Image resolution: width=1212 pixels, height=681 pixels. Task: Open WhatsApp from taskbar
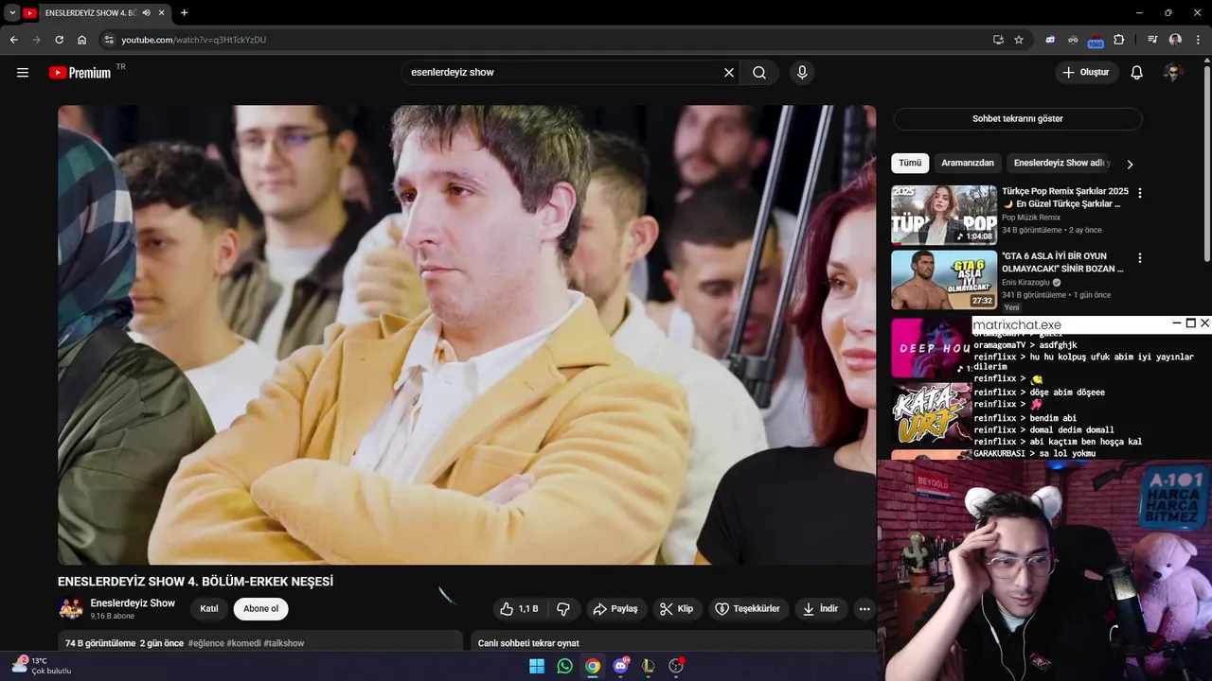tap(565, 666)
